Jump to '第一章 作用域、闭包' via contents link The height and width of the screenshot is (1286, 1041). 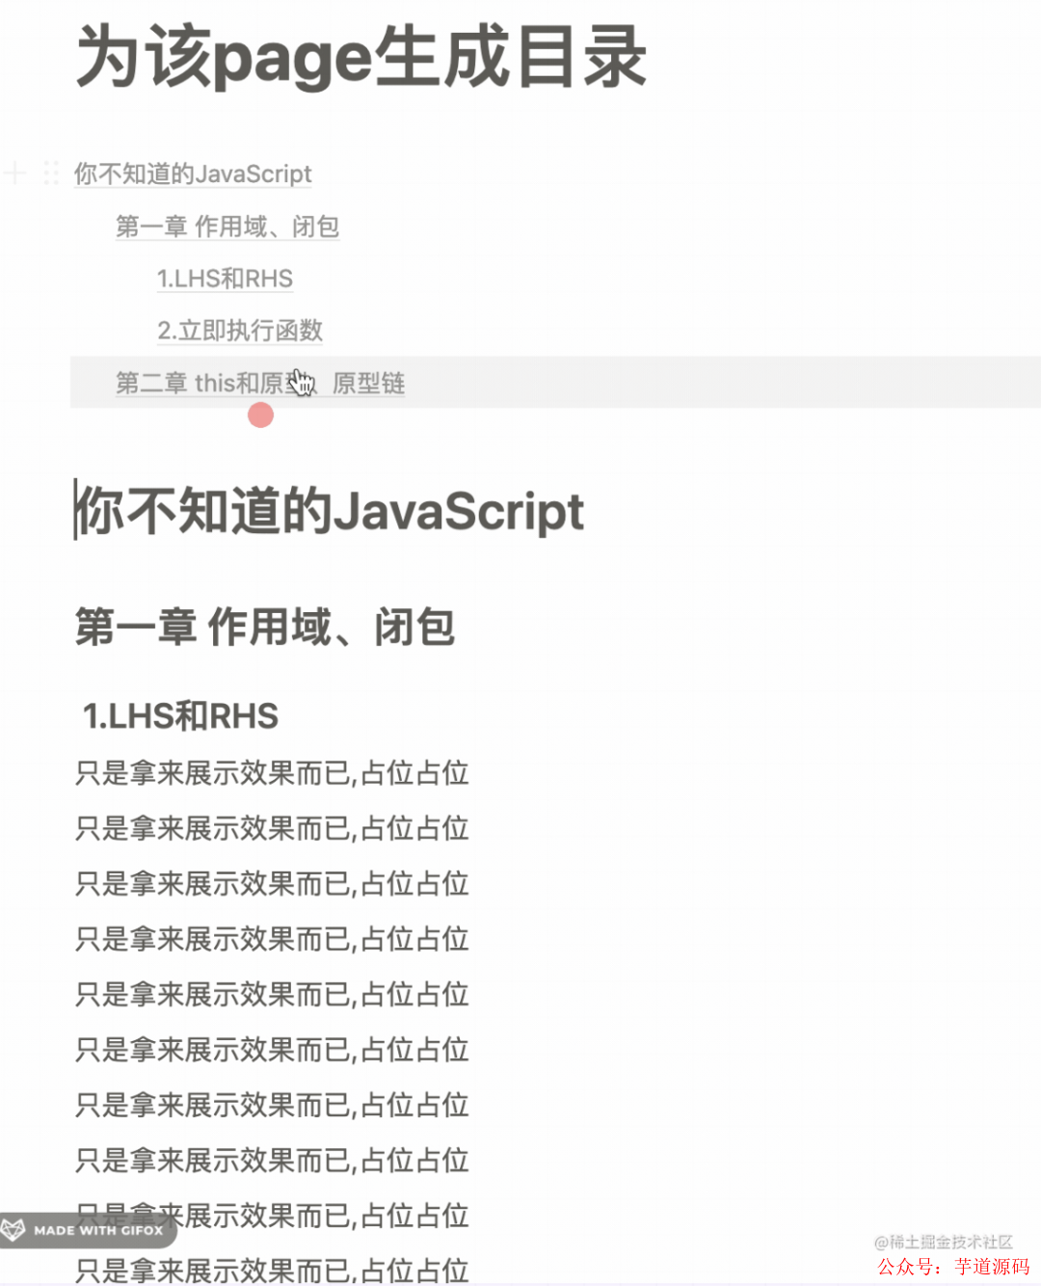(227, 227)
